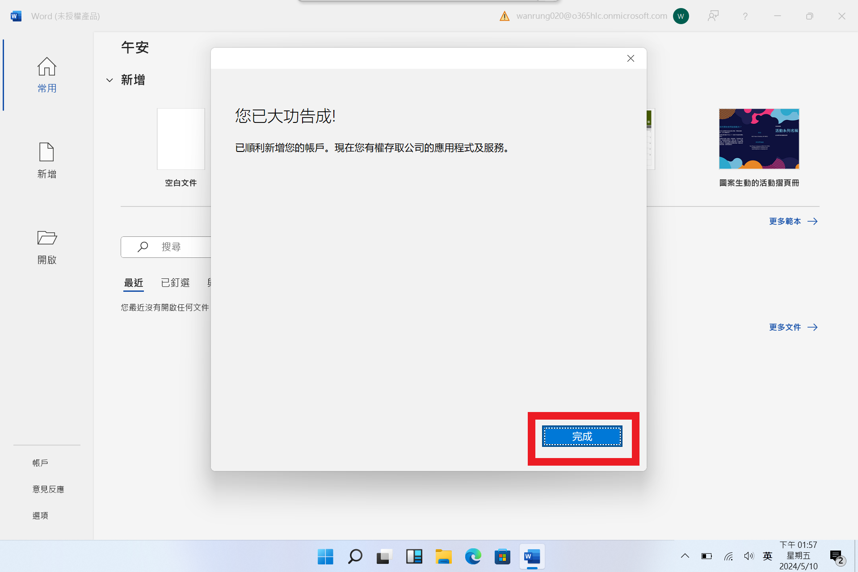Screen dimensions: 858x572
Task: Open the 圖案生動的活動摺頁冊 template
Action: coord(759,139)
